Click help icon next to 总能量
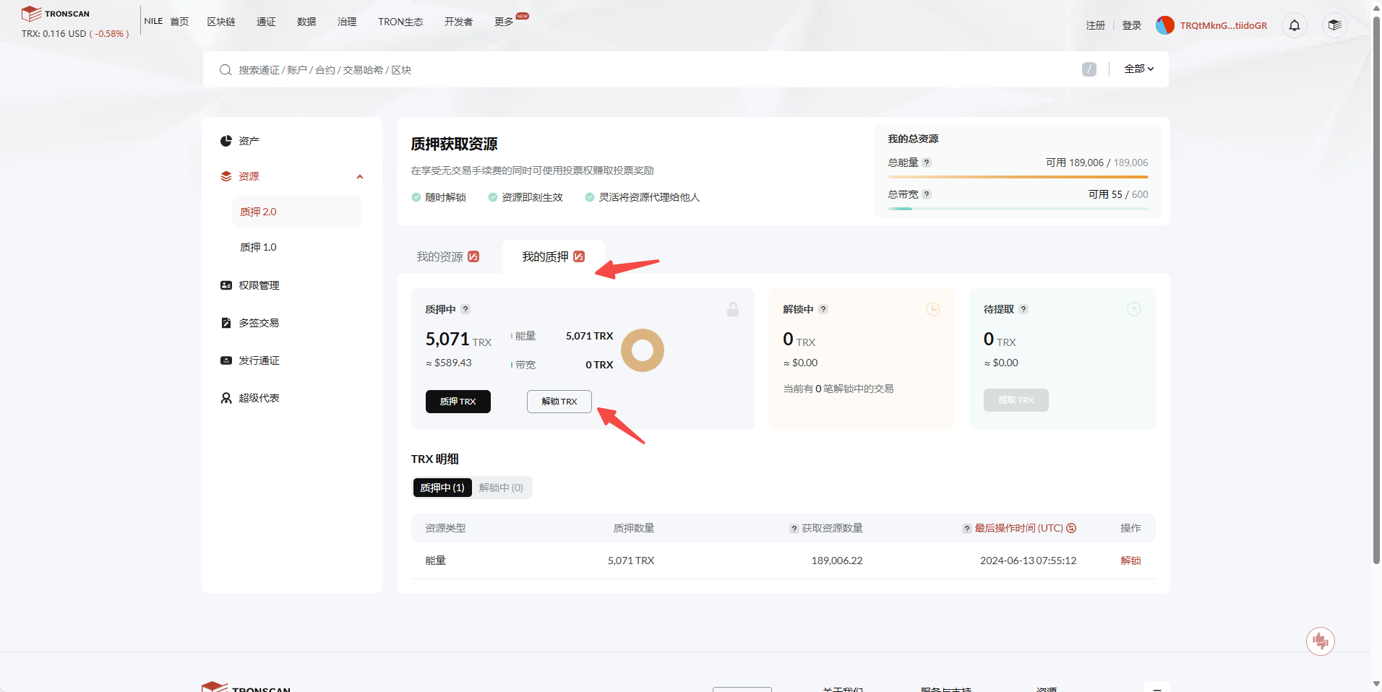Image resolution: width=1382 pixels, height=692 pixels. 927,163
